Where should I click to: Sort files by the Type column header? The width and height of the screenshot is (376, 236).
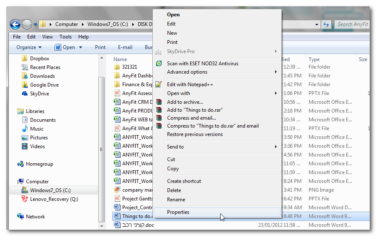314,59
